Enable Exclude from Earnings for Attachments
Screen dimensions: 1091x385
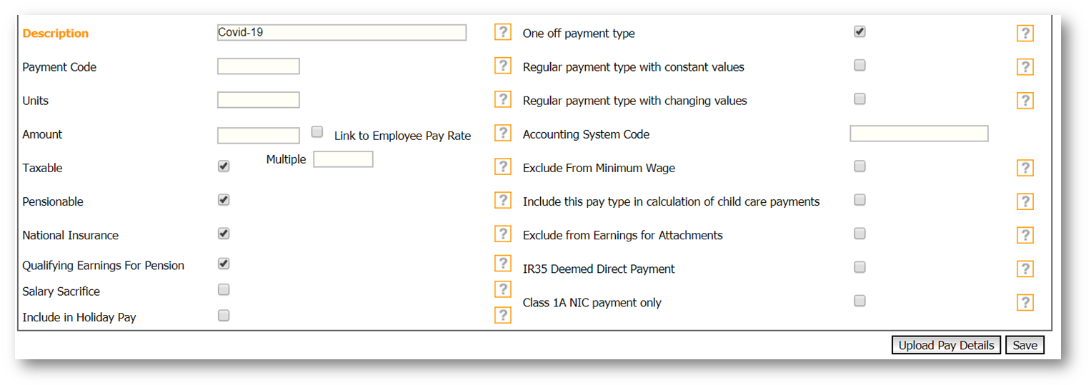860,234
